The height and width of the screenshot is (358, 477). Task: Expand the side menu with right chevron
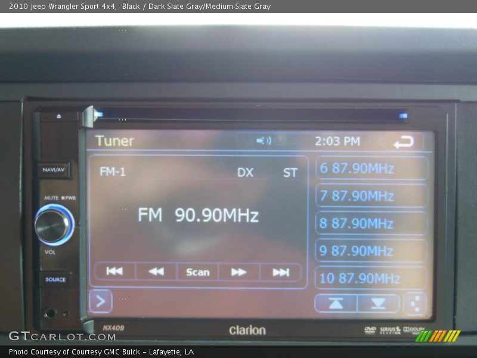click(x=101, y=301)
